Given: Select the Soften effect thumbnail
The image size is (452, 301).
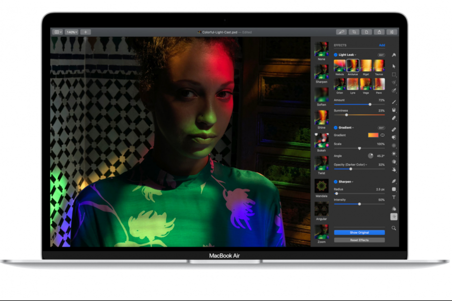Looking at the screenshot, I should (x=321, y=95).
